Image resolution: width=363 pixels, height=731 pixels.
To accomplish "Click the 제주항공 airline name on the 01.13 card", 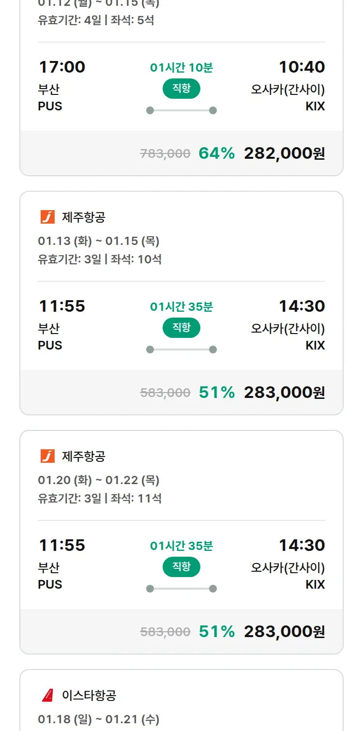I will 84,217.
